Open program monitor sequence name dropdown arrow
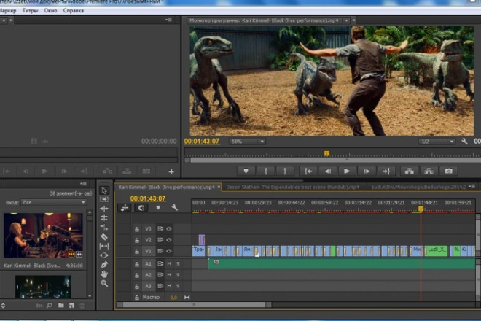This screenshot has height=321, width=481. pyautogui.click(x=346, y=20)
